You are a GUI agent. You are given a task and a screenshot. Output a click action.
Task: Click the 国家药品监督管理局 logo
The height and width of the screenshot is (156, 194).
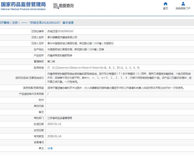(x=23, y=6)
